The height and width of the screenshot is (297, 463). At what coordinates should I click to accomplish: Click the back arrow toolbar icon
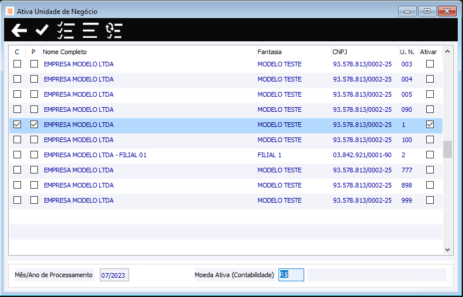tap(19, 30)
